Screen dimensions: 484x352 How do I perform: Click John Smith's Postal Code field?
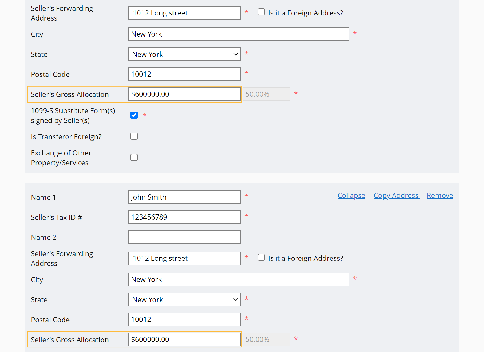click(x=184, y=320)
